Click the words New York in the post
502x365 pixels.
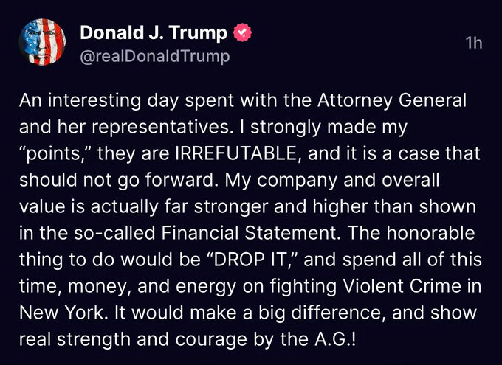pyautogui.click(x=62, y=313)
